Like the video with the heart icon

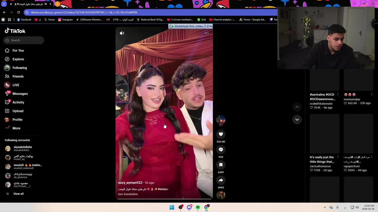tap(221, 134)
